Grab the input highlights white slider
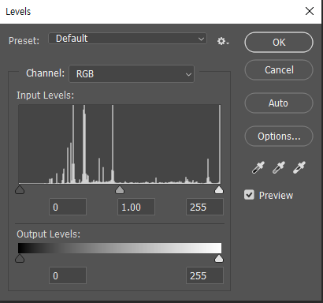Image resolution: width=323 pixels, height=303 pixels. pos(219,189)
